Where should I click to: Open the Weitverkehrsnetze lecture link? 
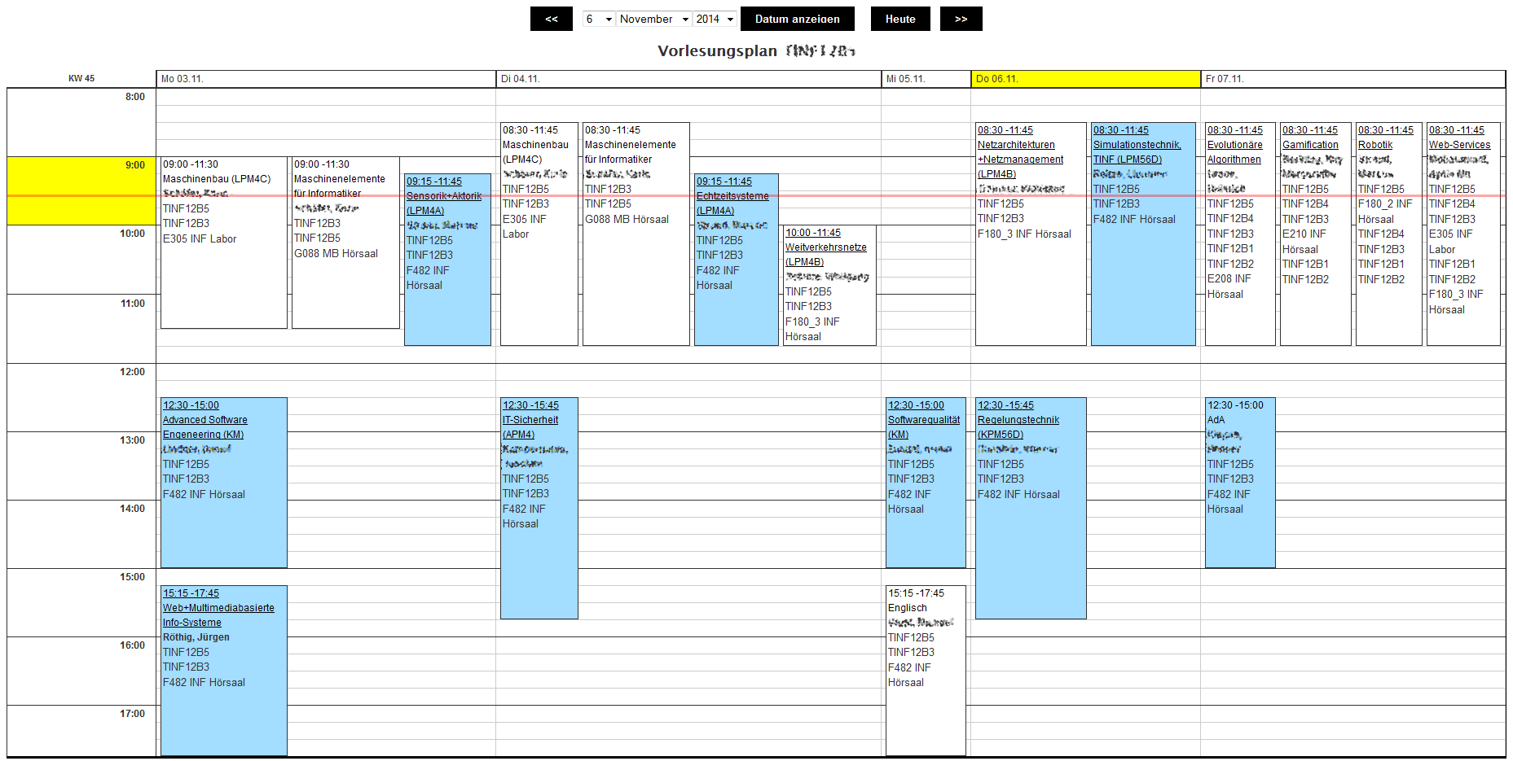pos(825,247)
